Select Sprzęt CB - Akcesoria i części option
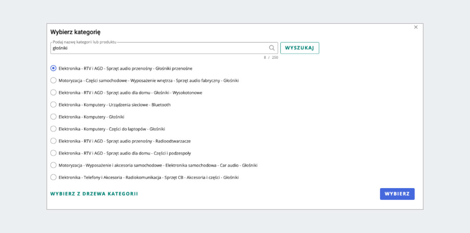Screen dimensions: 470x233 point(54,177)
